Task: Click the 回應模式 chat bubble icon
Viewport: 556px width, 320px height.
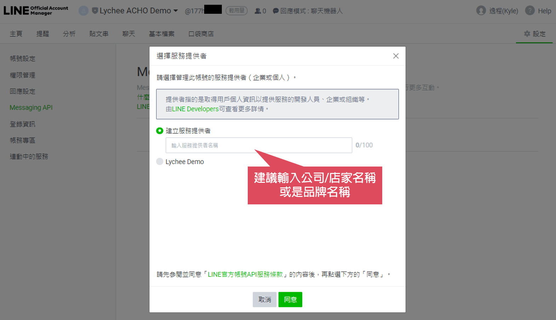Action: click(276, 11)
